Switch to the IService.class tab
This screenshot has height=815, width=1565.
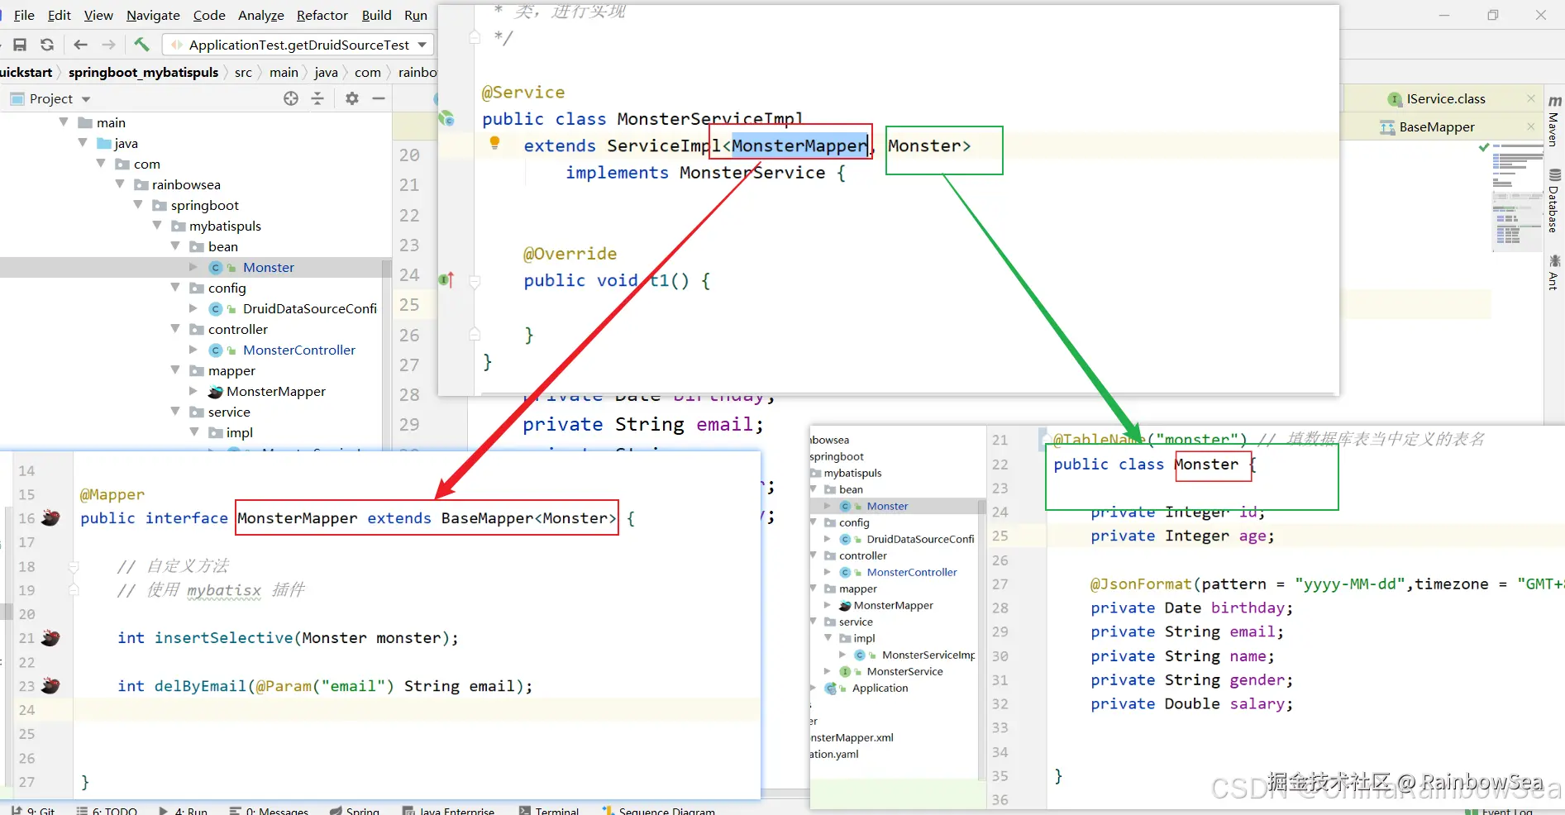point(1445,98)
